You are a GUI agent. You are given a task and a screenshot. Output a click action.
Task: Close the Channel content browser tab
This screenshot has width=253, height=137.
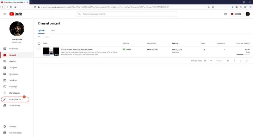(x=27, y=2)
